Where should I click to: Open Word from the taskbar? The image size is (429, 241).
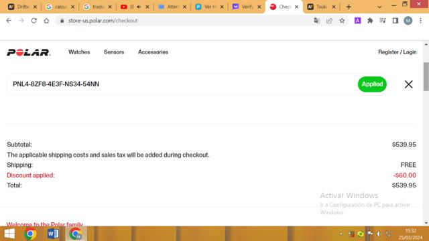click(x=53, y=234)
